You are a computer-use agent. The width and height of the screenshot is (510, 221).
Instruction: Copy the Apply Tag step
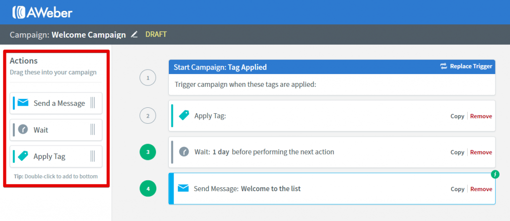click(457, 116)
